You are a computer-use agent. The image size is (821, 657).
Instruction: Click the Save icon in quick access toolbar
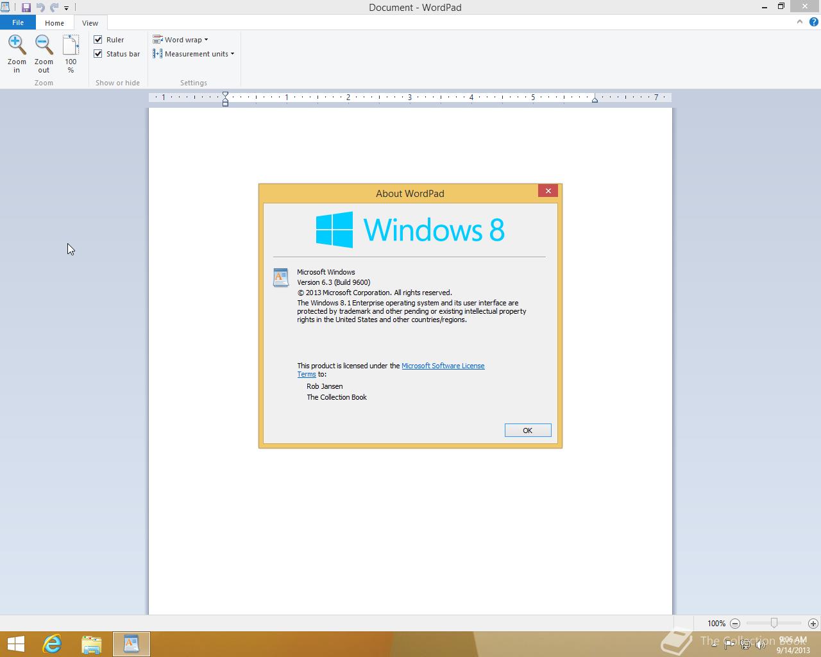coord(26,8)
